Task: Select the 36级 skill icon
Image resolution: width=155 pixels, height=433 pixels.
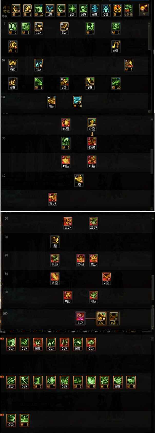Action: (x=53, y=199)
